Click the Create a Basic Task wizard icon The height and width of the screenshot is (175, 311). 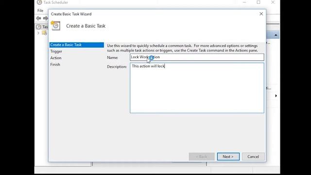[55, 26]
